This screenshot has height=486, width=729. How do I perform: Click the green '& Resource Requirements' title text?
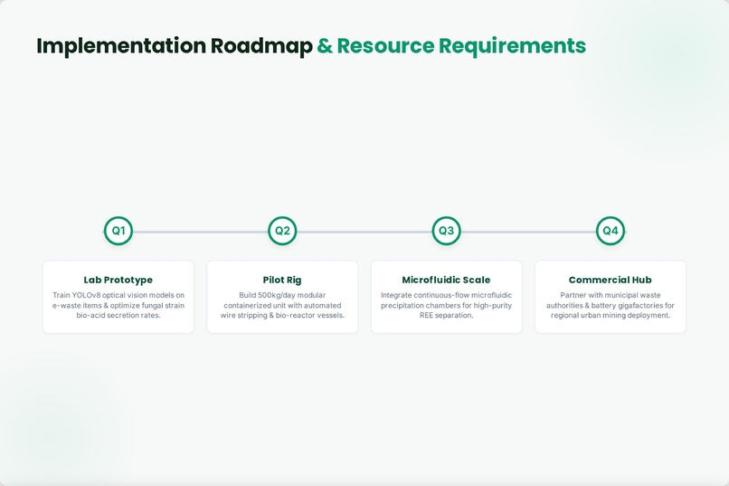(x=451, y=46)
